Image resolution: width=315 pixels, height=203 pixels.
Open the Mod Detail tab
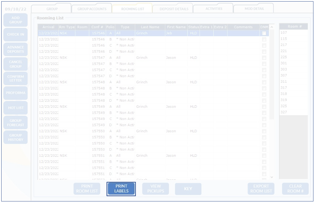[x=254, y=8]
